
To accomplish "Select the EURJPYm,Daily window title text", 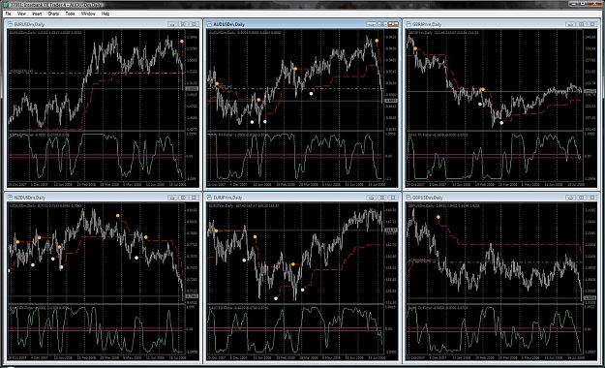I will click(x=227, y=198).
